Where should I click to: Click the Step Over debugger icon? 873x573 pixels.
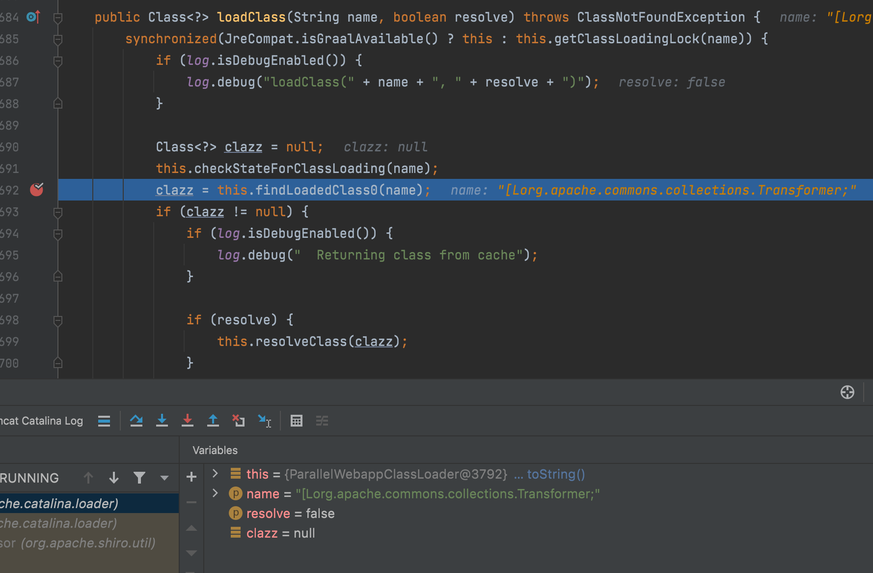[x=136, y=421]
